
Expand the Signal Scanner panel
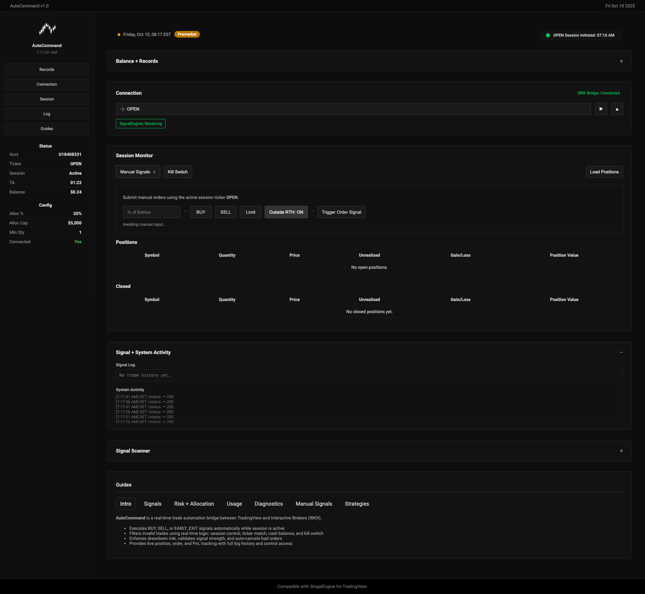tap(621, 451)
